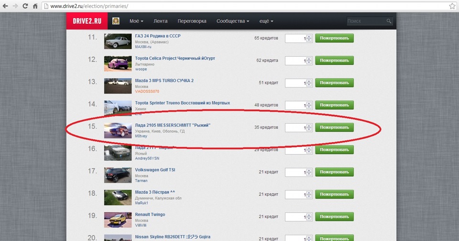Click the browser forward arrow
This screenshot has height=241, width=459.
[15, 6]
